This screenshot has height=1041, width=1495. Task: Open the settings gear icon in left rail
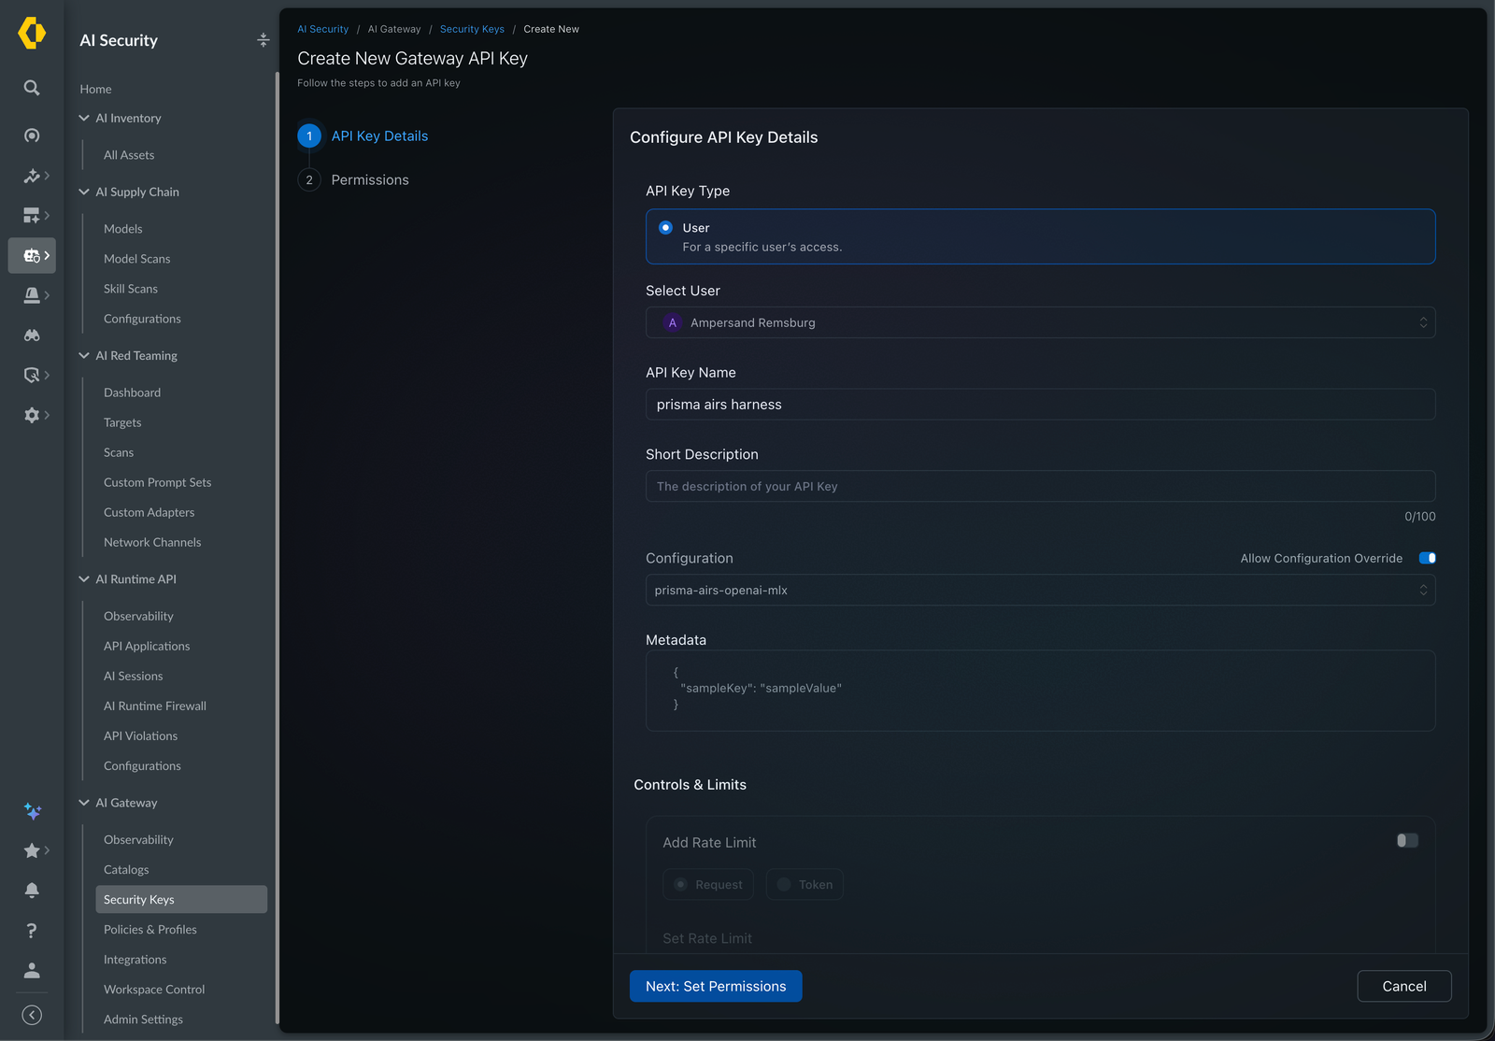coord(32,415)
